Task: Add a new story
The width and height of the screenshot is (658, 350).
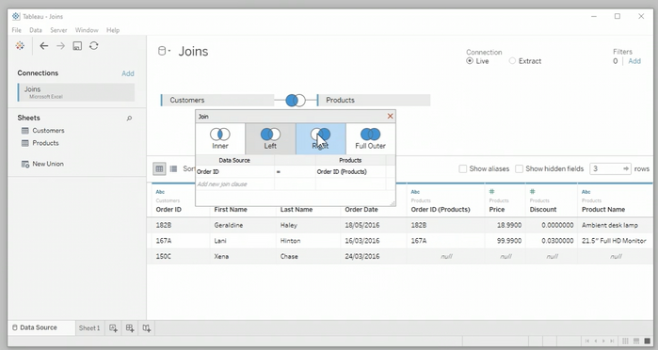Action: [146, 328]
